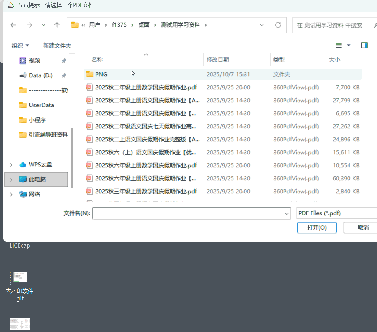Click the list view icon near the top right
This screenshot has width=377, height=332.
(338, 45)
